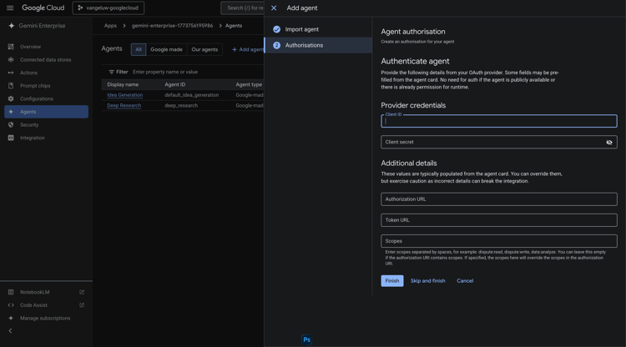The height and width of the screenshot is (347, 626).
Task: Click the Token URL field
Action: pyautogui.click(x=499, y=220)
